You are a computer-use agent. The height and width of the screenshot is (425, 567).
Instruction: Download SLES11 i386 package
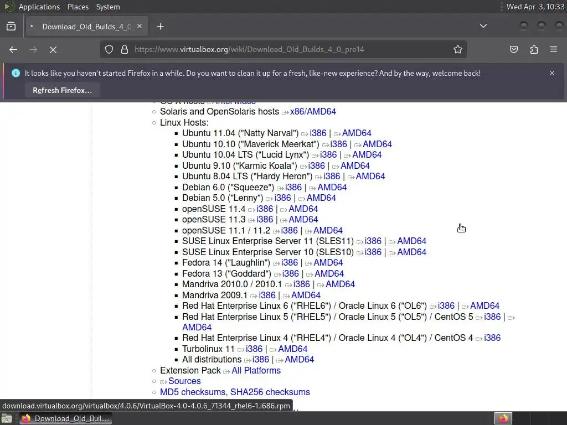click(373, 241)
